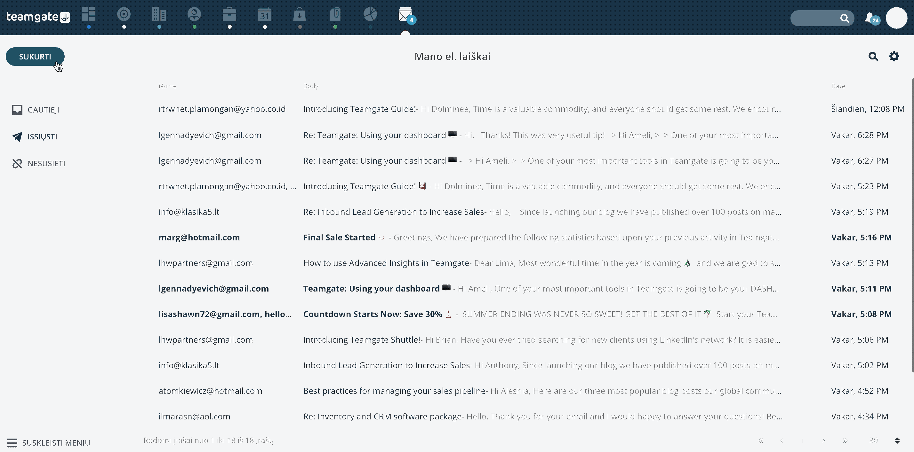Open the files paperclip icon

(335, 14)
